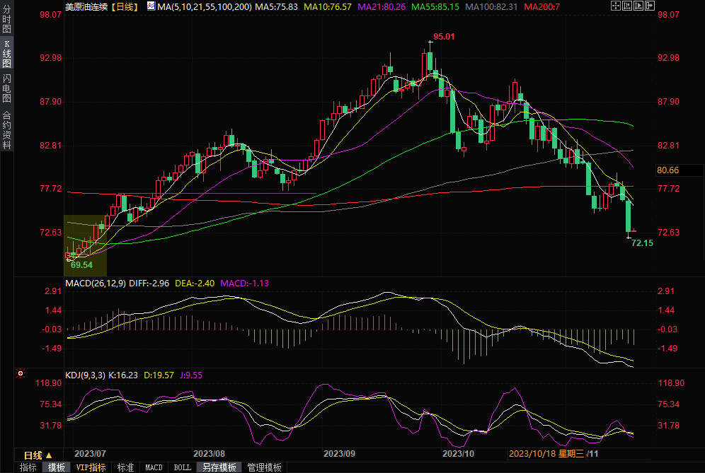Apply the 标准 template
Viewport: 705px width, 473px height.
coord(126,467)
